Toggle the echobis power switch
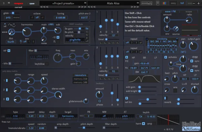 click(x=166, y=57)
